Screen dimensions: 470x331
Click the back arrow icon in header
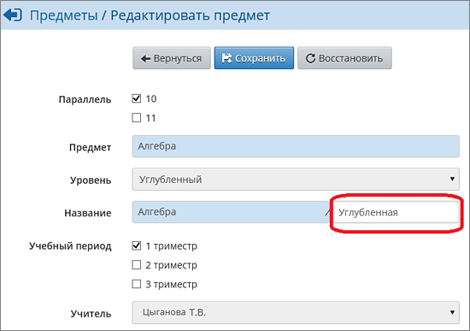(13, 15)
